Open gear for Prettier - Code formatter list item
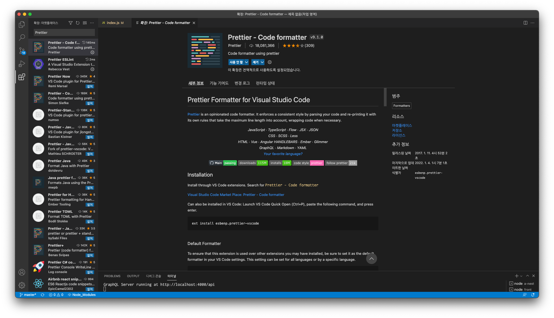The width and height of the screenshot is (554, 318). coord(92,52)
